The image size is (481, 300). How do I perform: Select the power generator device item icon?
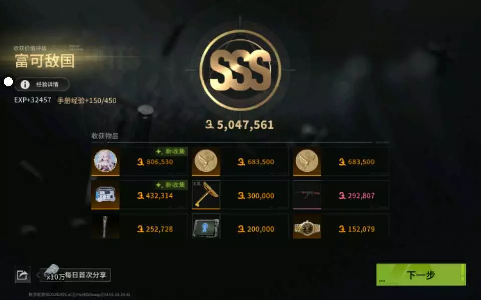105,195
